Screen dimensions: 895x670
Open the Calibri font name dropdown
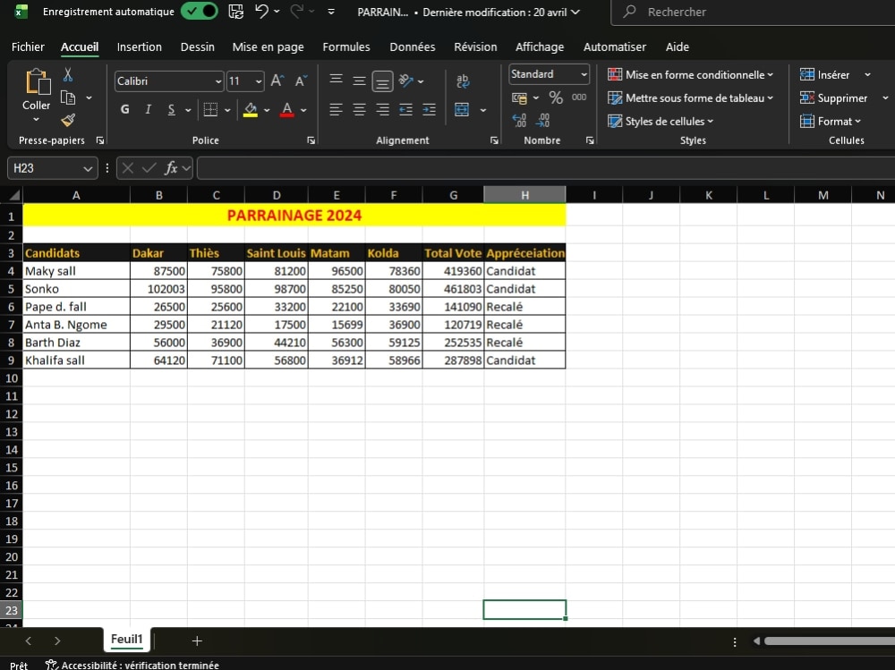click(218, 81)
